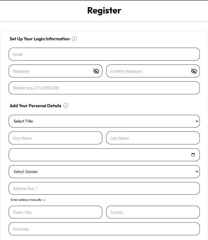Click the info icon beside Set Up Your Login Information
208x240 pixels.
point(74,38)
